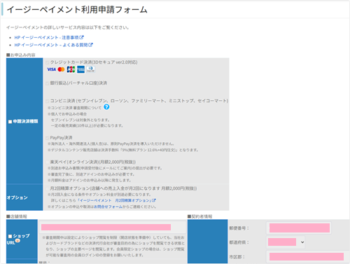Click the ショップURL input field

click(x=113, y=227)
